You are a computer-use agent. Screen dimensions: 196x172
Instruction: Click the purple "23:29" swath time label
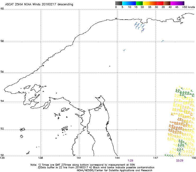[x=180, y=161]
